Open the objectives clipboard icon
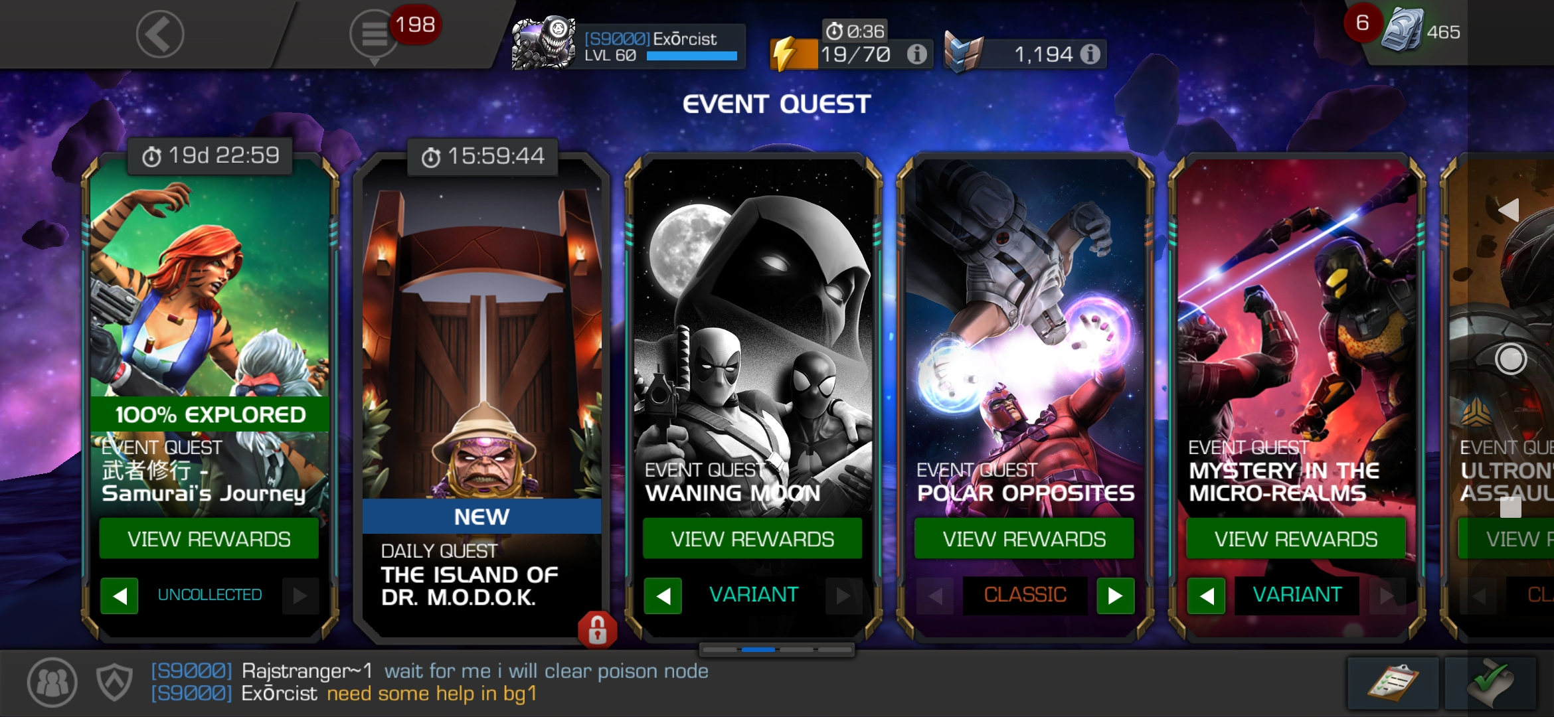1554x717 pixels. click(1393, 683)
